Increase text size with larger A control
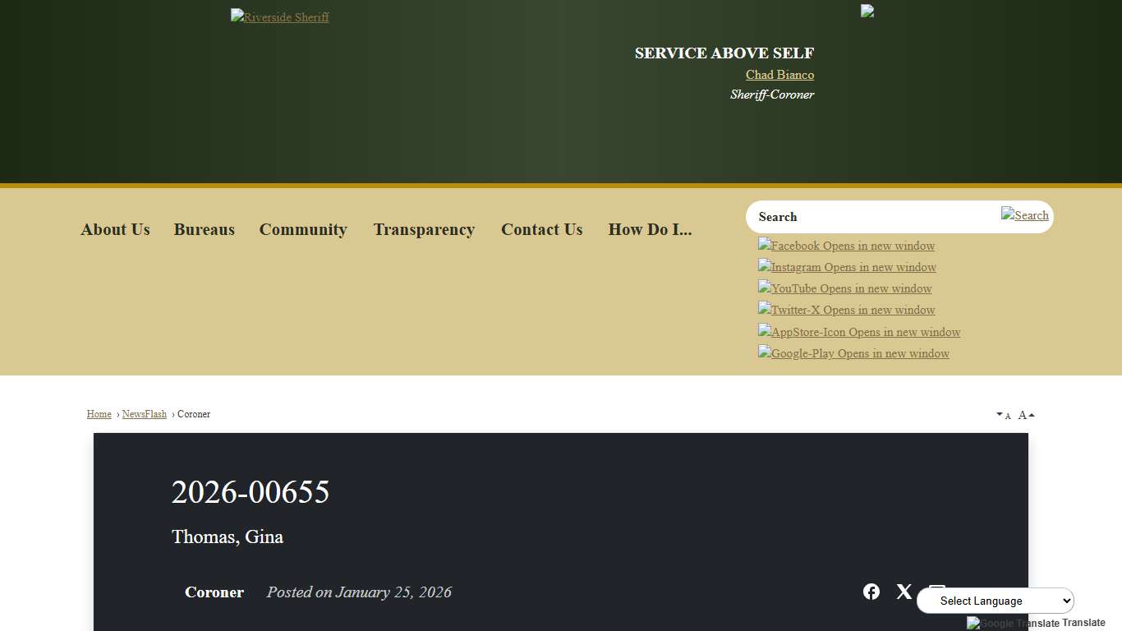Viewport: 1122px width, 631px height. [1023, 414]
